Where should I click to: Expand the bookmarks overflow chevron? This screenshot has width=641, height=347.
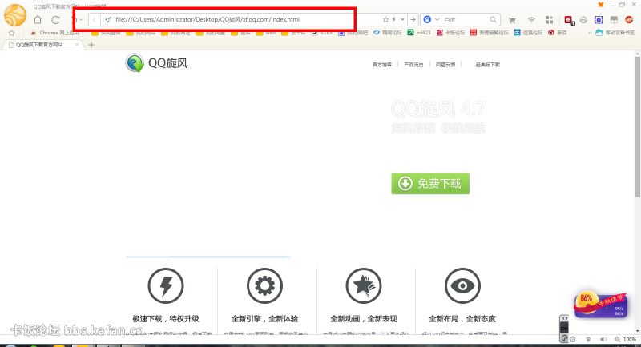click(590, 33)
